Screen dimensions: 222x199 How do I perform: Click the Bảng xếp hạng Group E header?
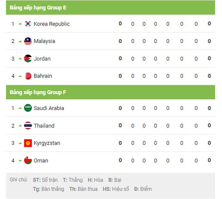[38, 8]
